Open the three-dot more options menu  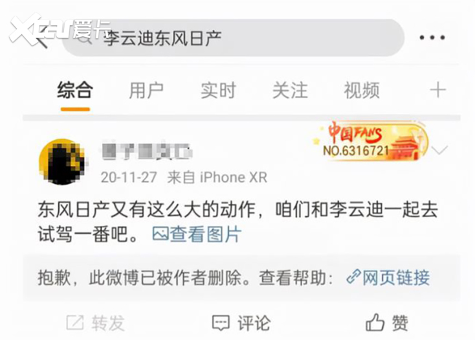tap(432, 38)
